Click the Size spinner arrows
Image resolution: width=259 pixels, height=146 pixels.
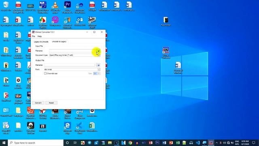pyautogui.click(x=99, y=73)
